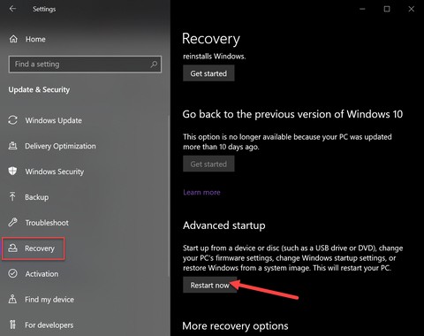Open Home in the sidebar
424x336 pixels.
coord(35,39)
